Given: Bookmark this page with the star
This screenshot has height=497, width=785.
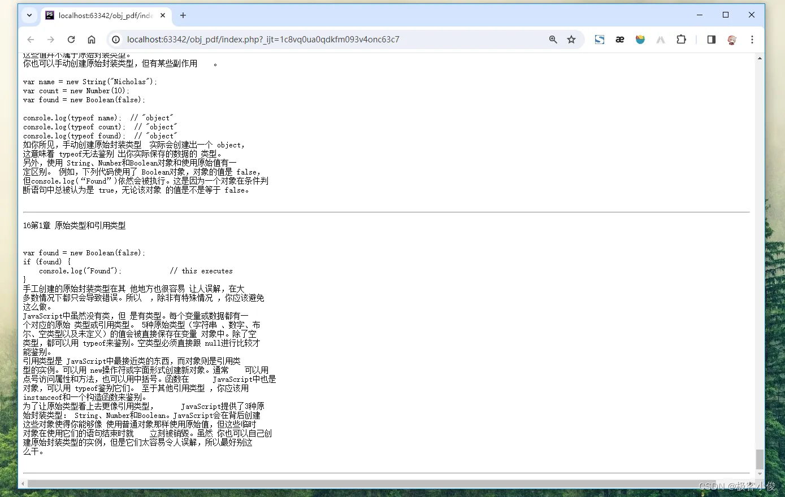Looking at the screenshot, I should [571, 40].
